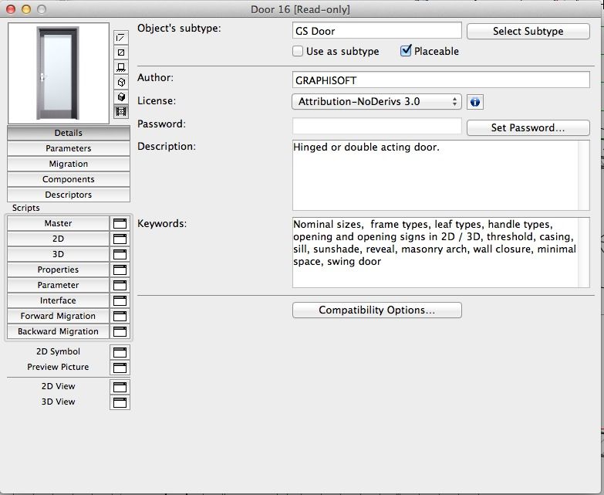This screenshot has height=495, width=604.
Task: Switch to the Descriptors tab
Action: click(x=69, y=195)
